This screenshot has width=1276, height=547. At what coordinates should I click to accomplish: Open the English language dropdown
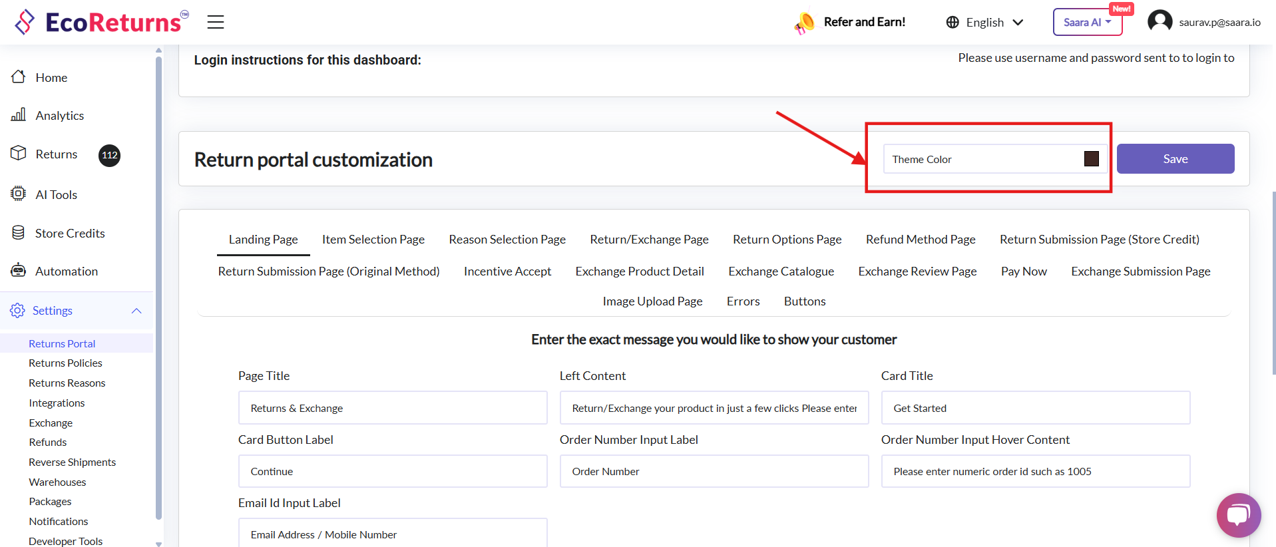pos(984,23)
